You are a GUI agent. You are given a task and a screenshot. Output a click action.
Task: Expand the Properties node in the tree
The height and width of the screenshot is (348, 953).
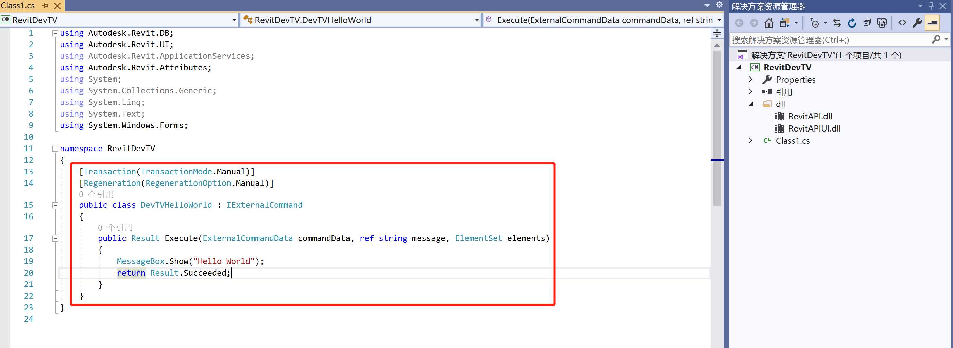750,80
